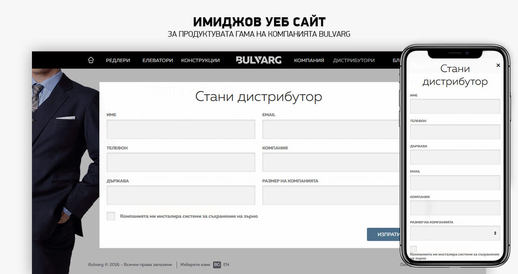Select the BG language badge in footer
This screenshot has height=274, width=518.
217,265
